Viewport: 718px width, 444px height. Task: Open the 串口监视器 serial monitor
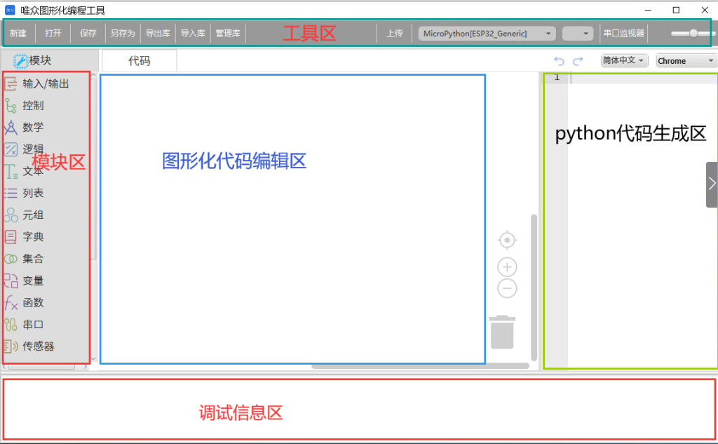(x=623, y=34)
